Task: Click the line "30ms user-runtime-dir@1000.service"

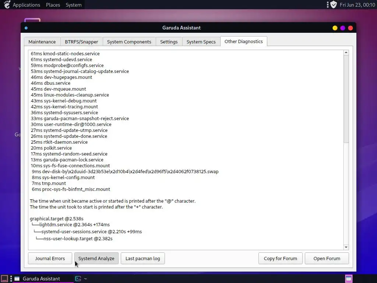Action: coord(71,124)
